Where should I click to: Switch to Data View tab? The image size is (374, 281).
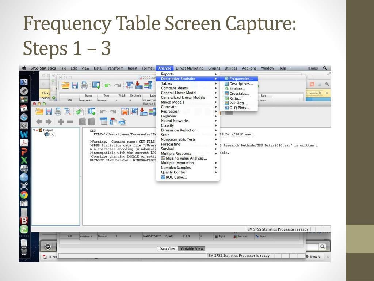click(x=167, y=248)
